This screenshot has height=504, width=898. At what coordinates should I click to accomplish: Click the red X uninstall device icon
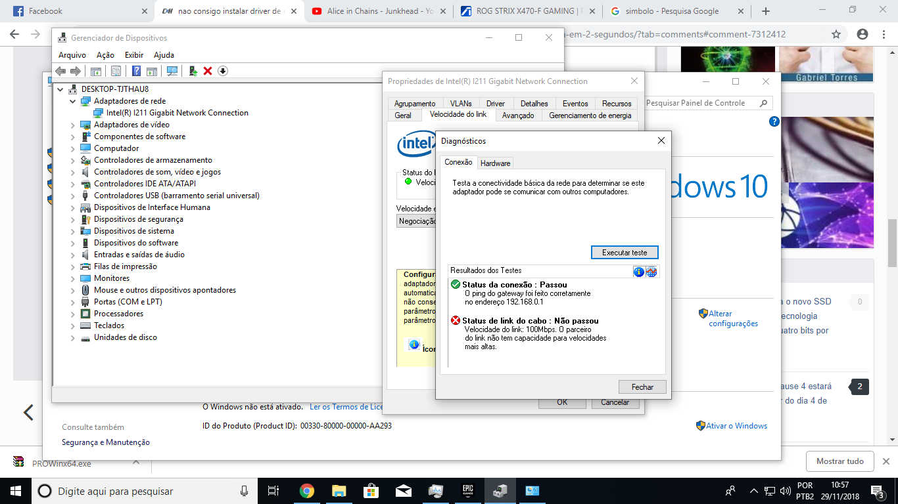[208, 71]
